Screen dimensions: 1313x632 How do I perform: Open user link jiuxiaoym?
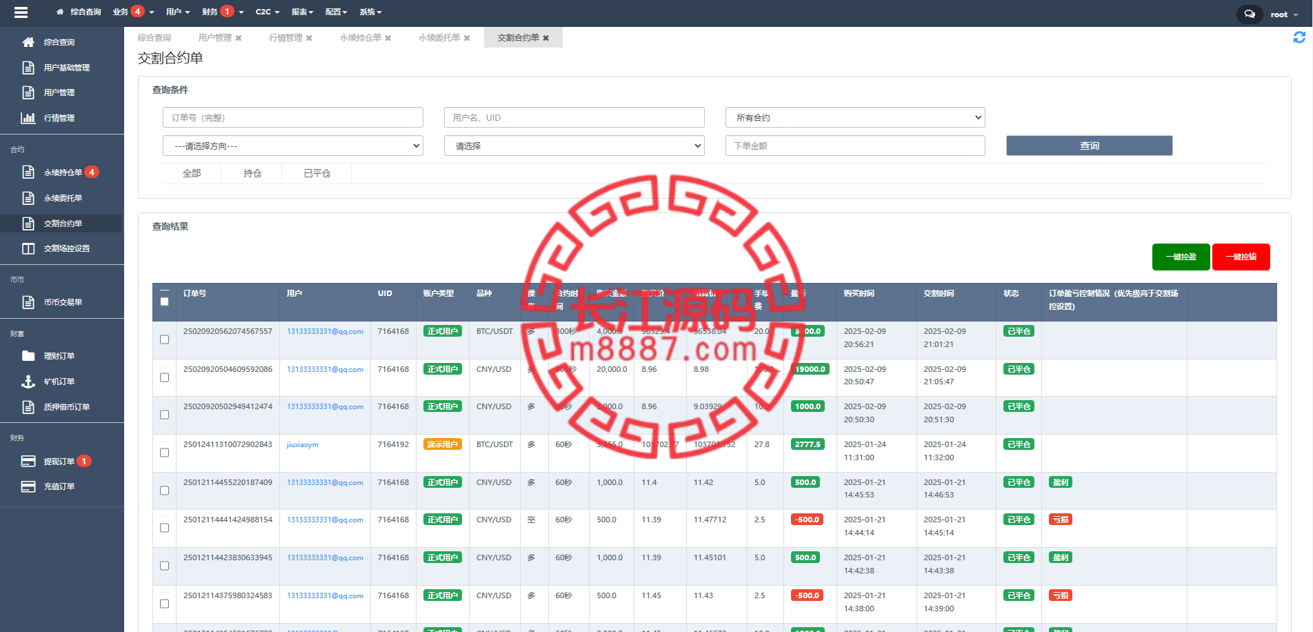pyautogui.click(x=303, y=445)
